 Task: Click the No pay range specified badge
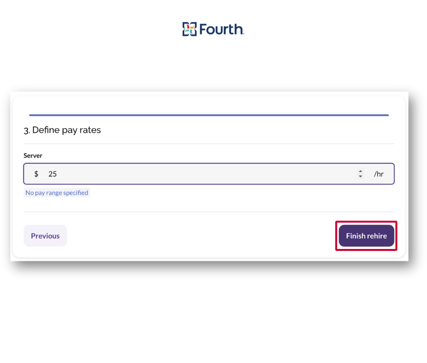click(57, 193)
